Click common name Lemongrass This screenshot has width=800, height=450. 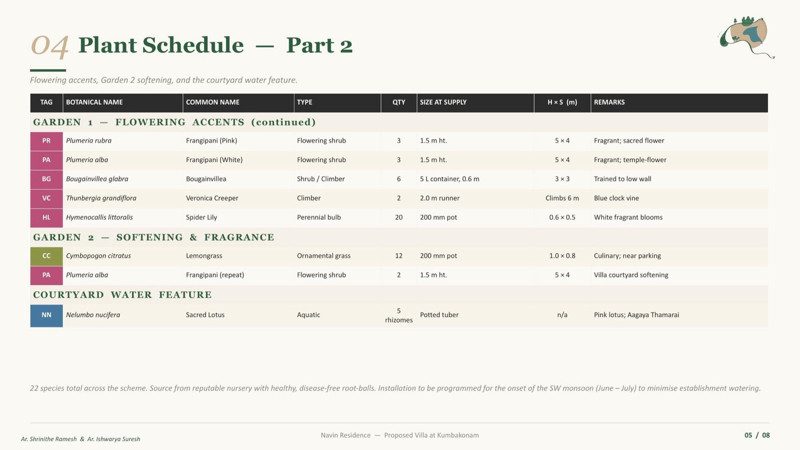(x=204, y=256)
